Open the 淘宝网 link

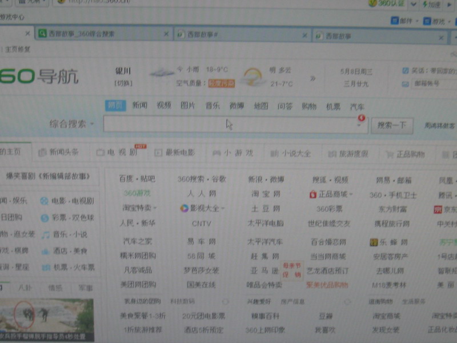click(x=266, y=194)
